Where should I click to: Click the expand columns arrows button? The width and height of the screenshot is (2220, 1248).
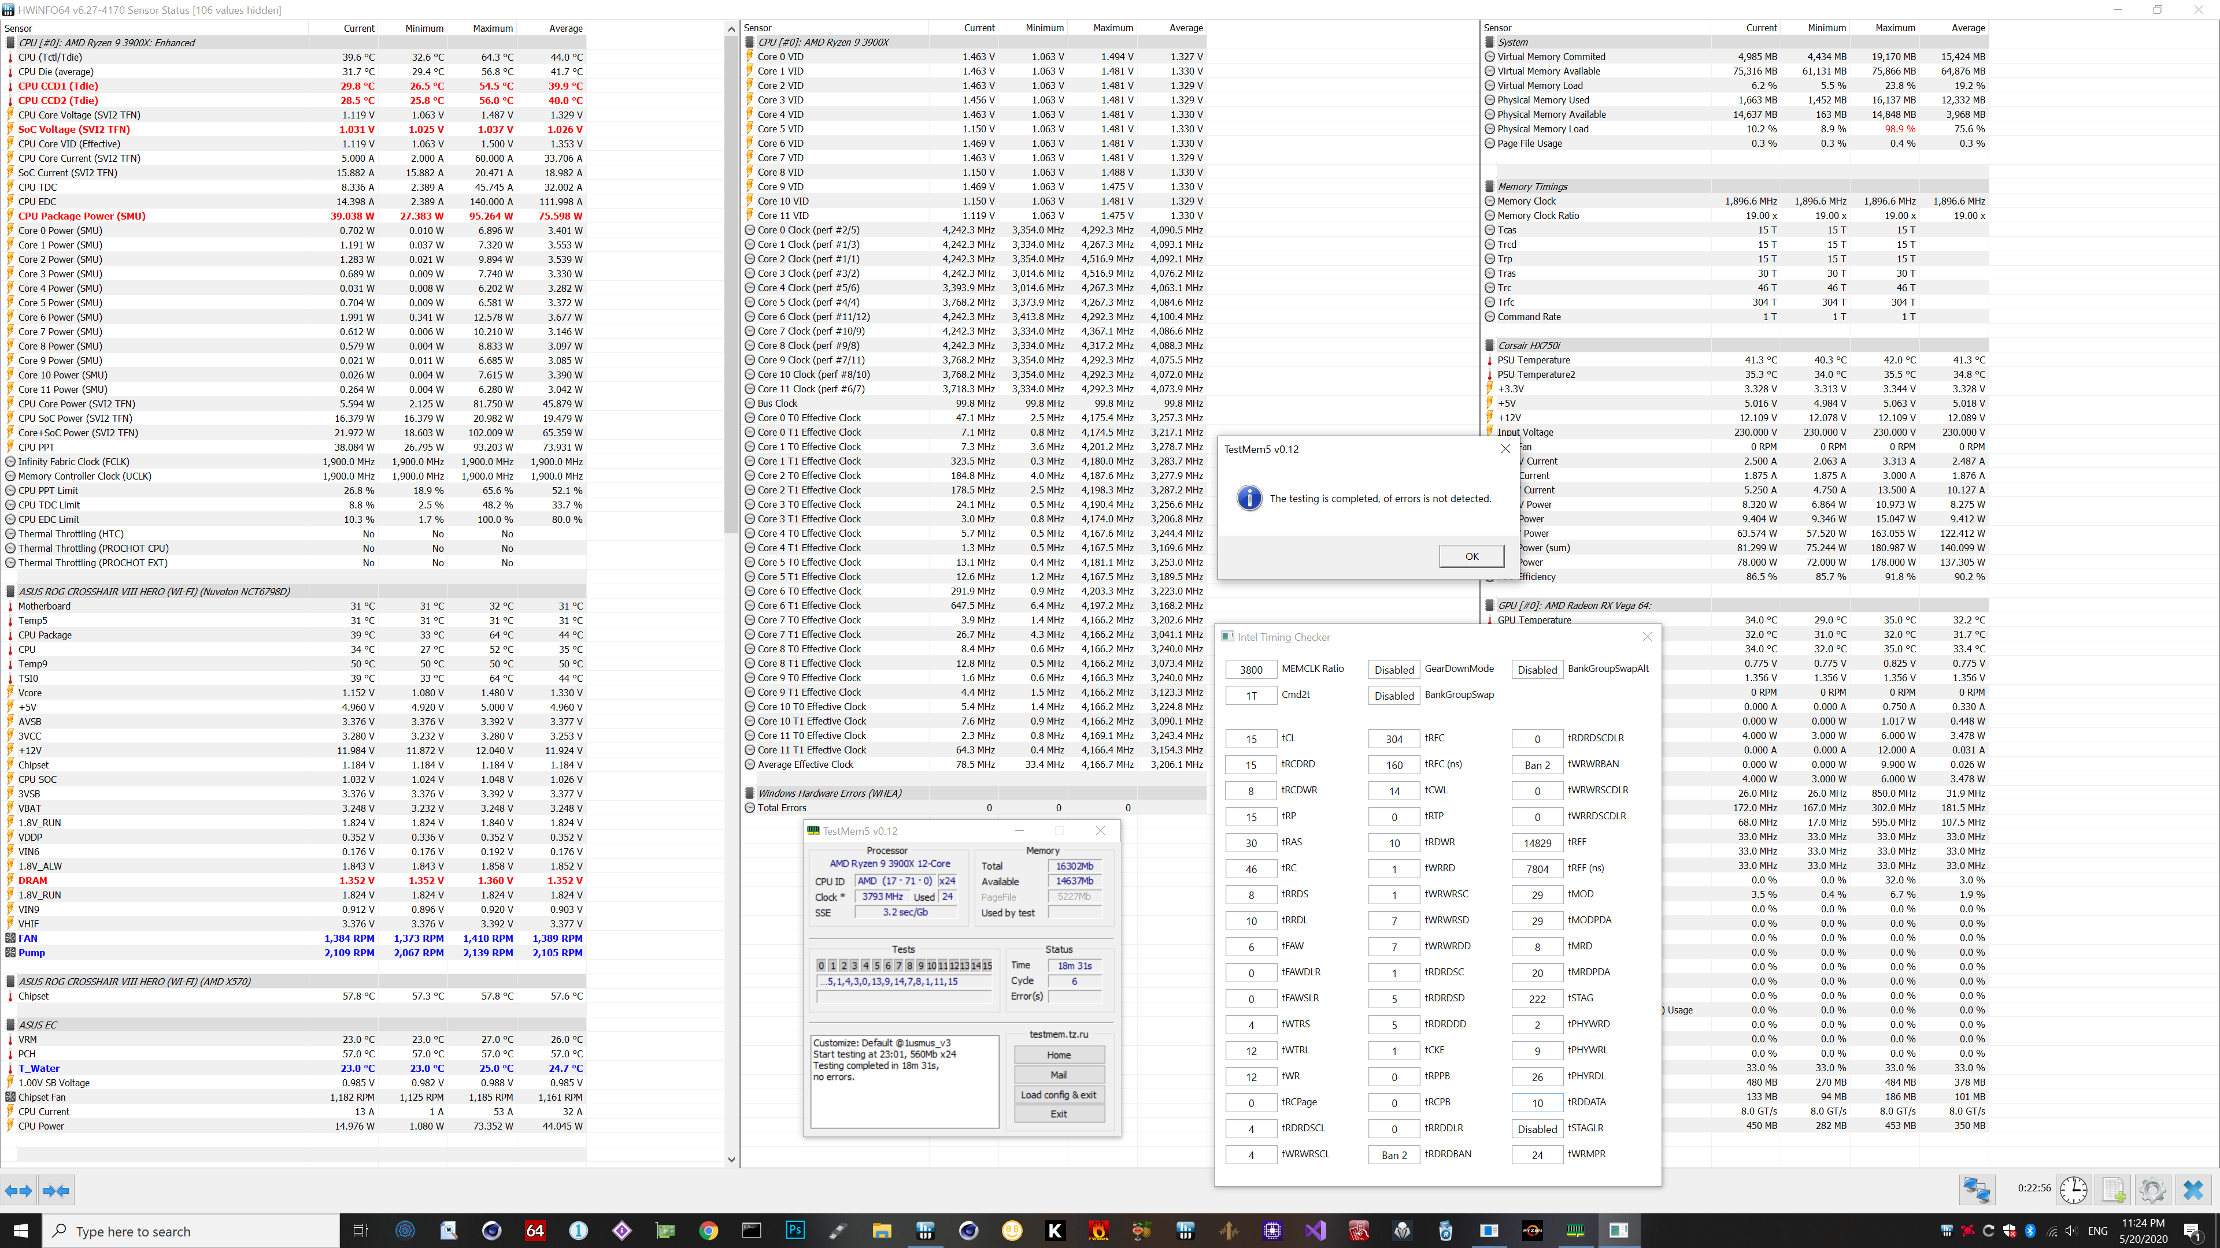[19, 1190]
